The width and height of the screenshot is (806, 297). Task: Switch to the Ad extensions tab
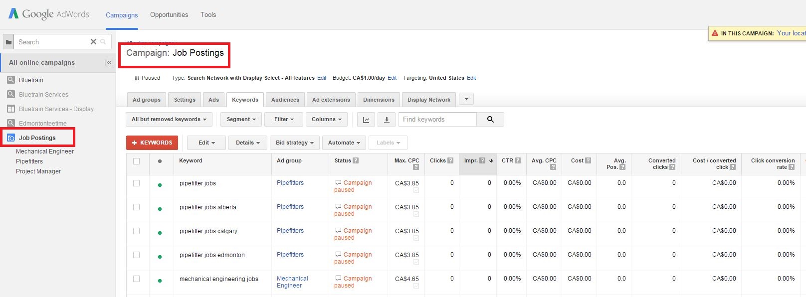tap(331, 100)
